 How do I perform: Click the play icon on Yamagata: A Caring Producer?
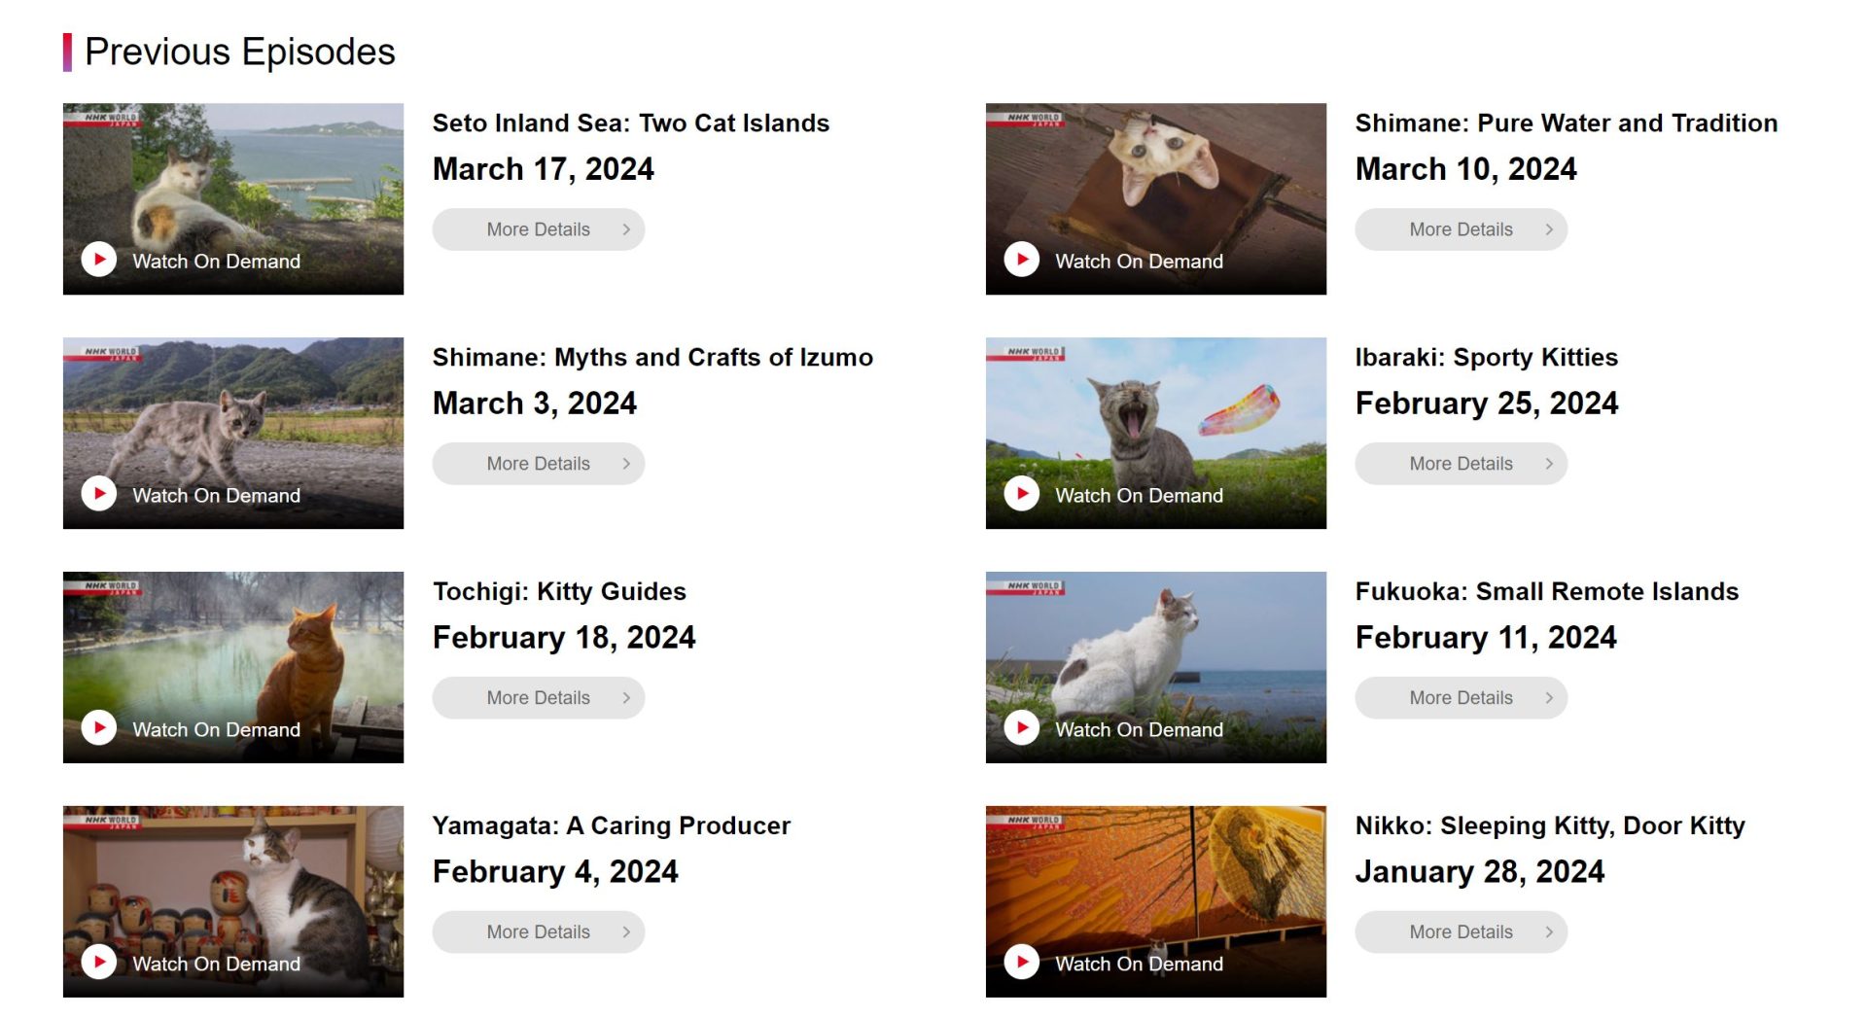(x=98, y=963)
